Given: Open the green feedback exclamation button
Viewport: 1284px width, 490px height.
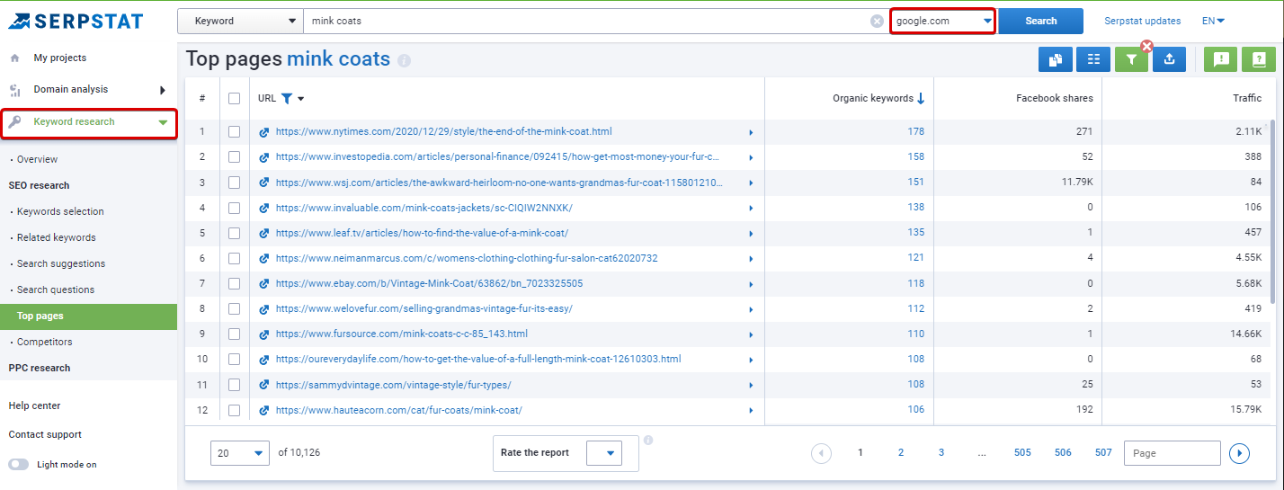Looking at the screenshot, I should point(1221,59).
